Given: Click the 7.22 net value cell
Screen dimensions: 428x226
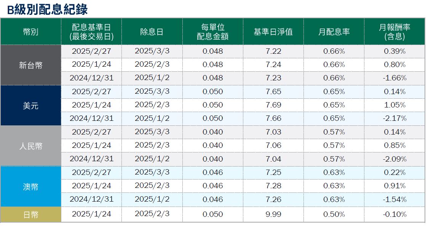Looking at the screenshot, I should 273,51.
